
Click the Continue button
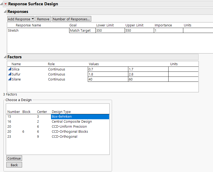14,158
